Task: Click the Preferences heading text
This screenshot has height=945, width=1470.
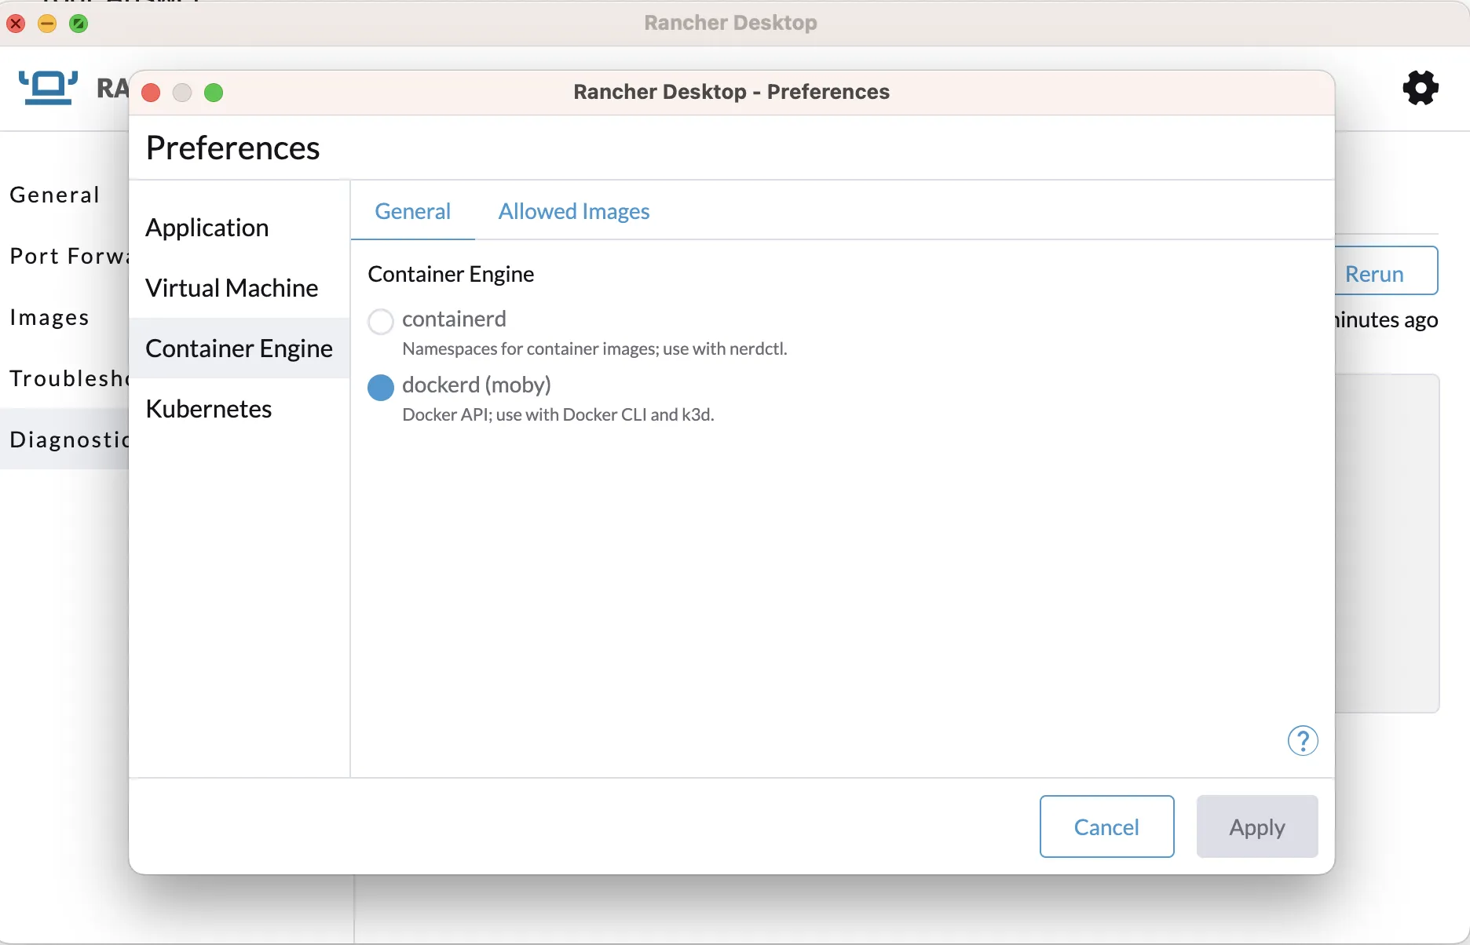Action: [232, 148]
